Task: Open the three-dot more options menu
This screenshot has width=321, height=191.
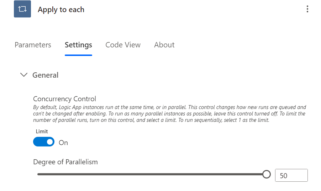Action: click(307, 9)
